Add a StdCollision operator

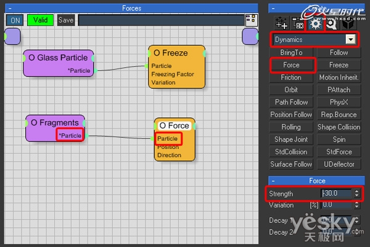tap(291, 152)
